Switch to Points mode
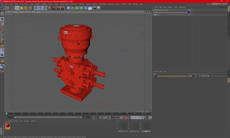 click(x=2, y=32)
